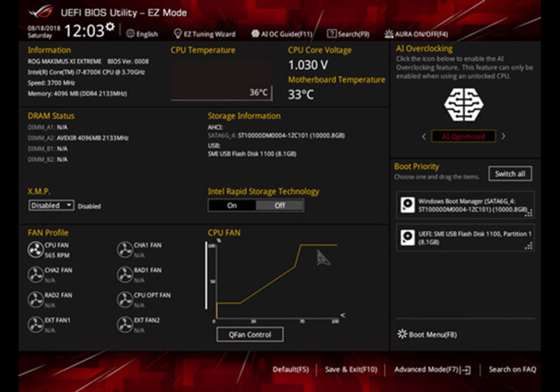Enable AI Overclocking via the brain icon
The width and height of the screenshot is (560, 392).
click(x=464, y=105)
